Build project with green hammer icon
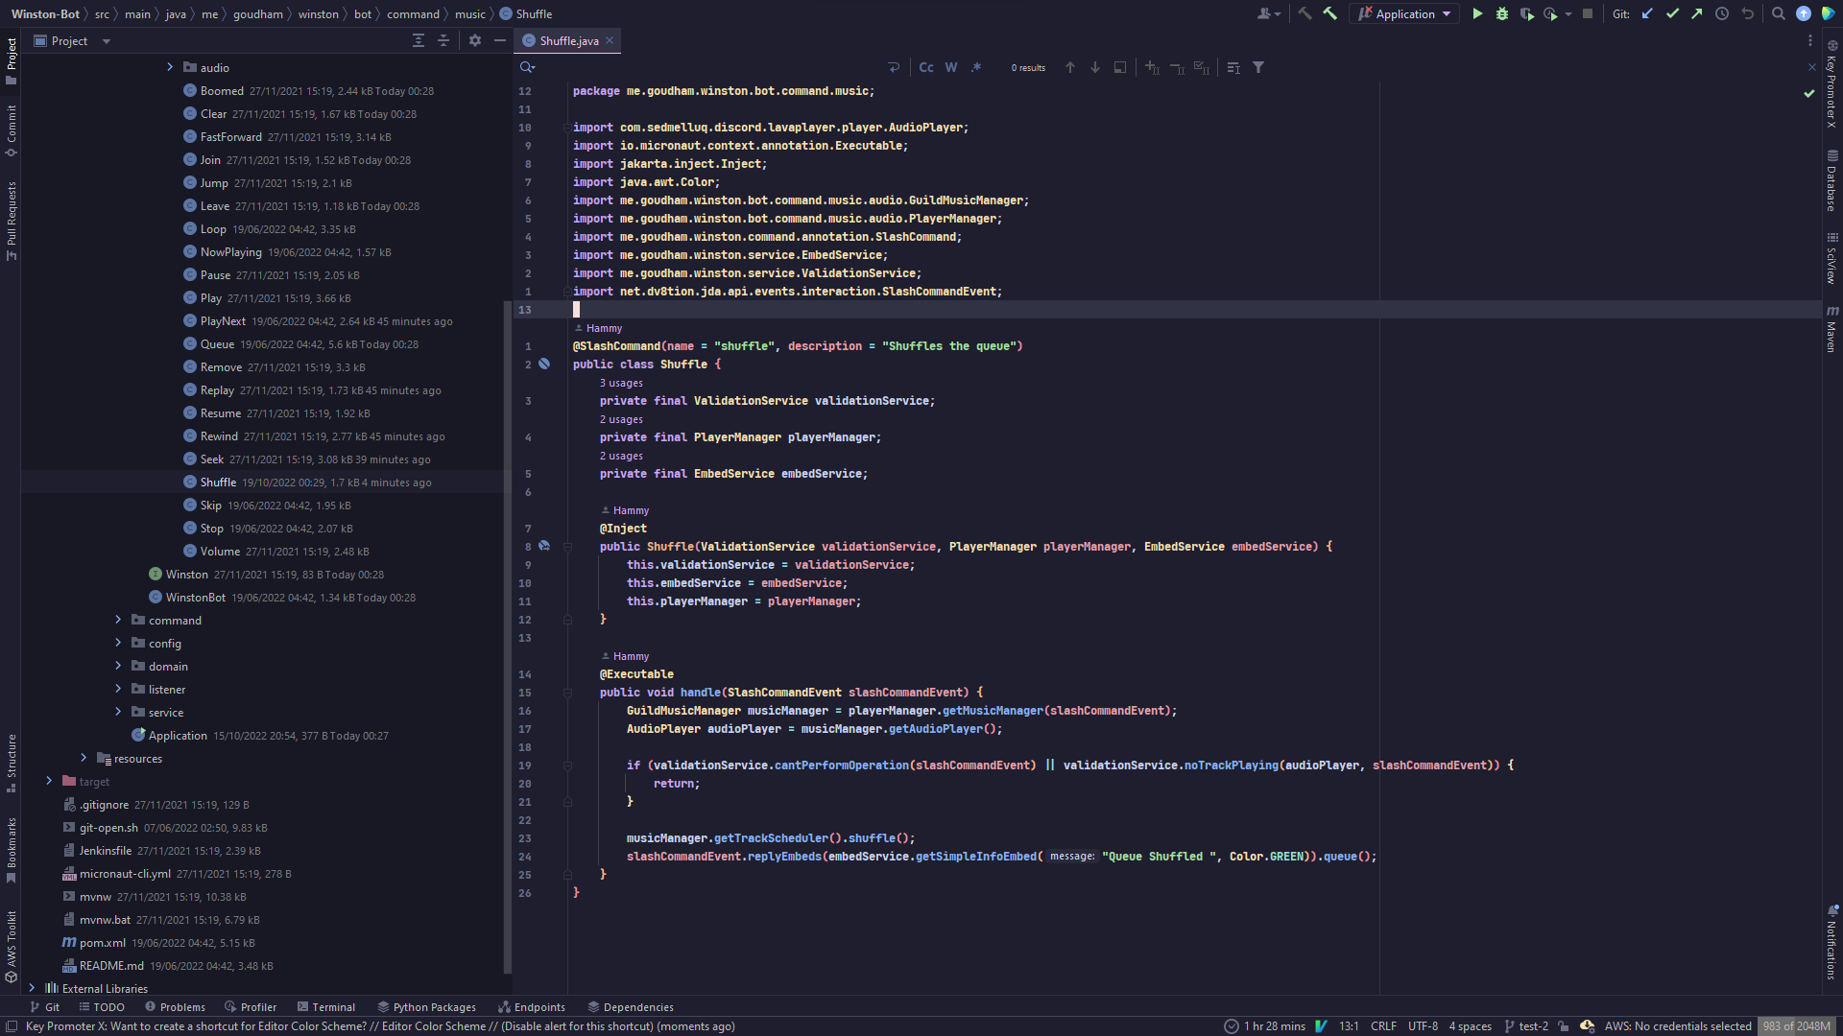Viewport: 1843px width, 1036px height. 1329,13
